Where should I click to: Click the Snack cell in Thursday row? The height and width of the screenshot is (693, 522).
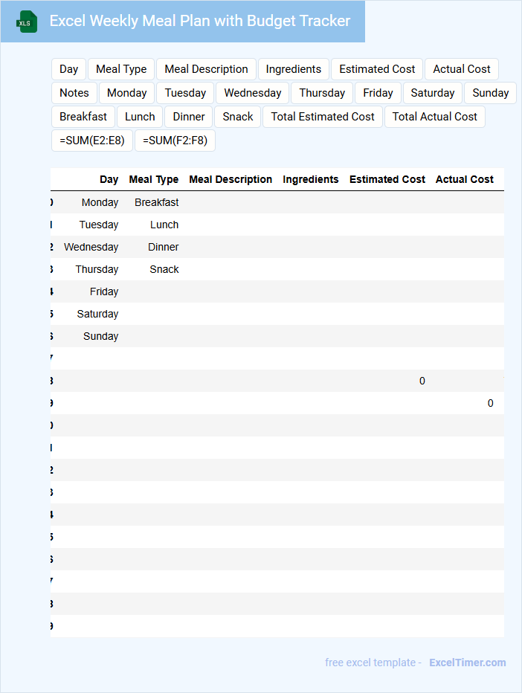click(164, 270)
